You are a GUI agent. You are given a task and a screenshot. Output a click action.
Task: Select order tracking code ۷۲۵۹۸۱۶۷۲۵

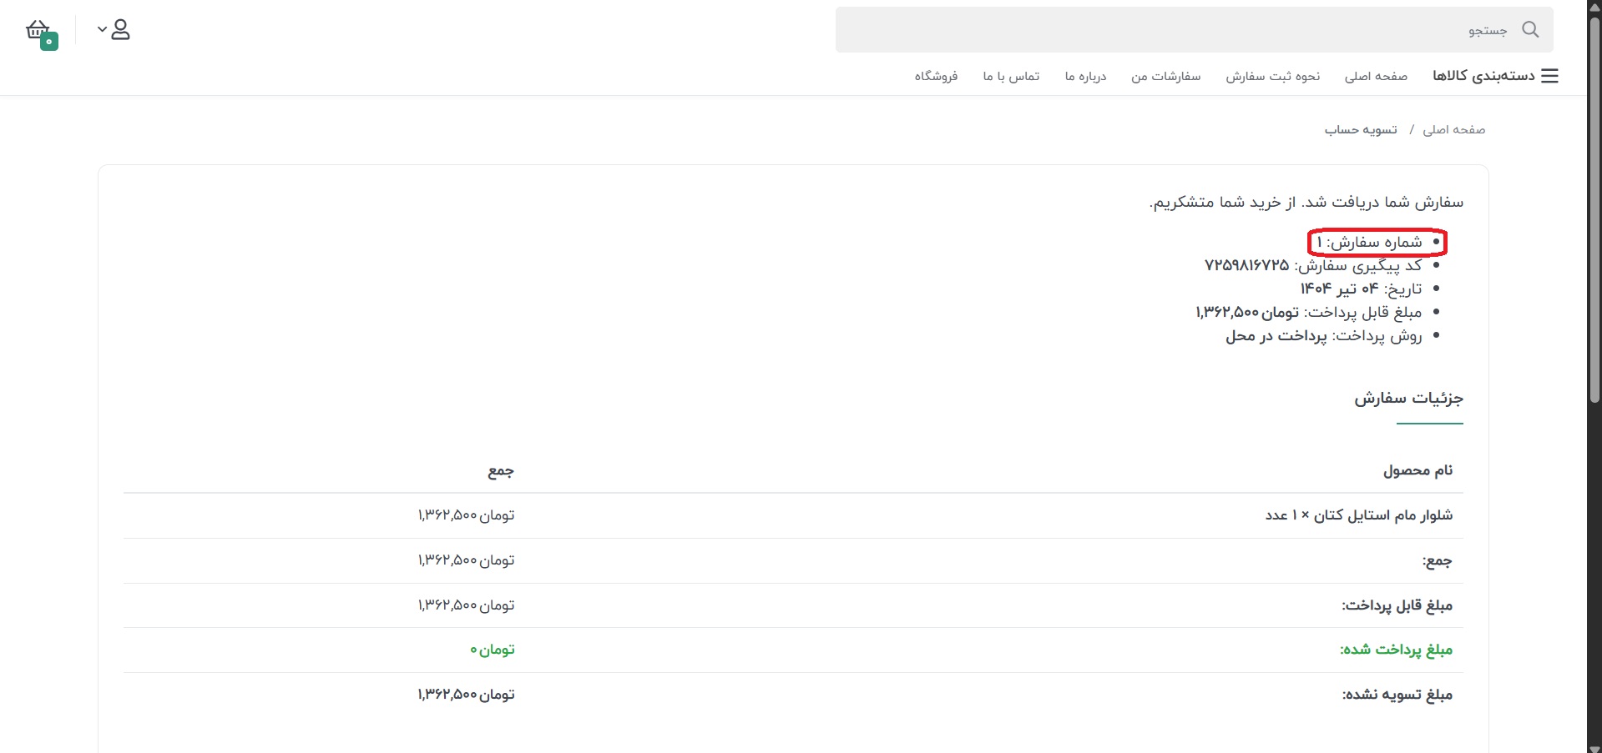(1246, 265)
